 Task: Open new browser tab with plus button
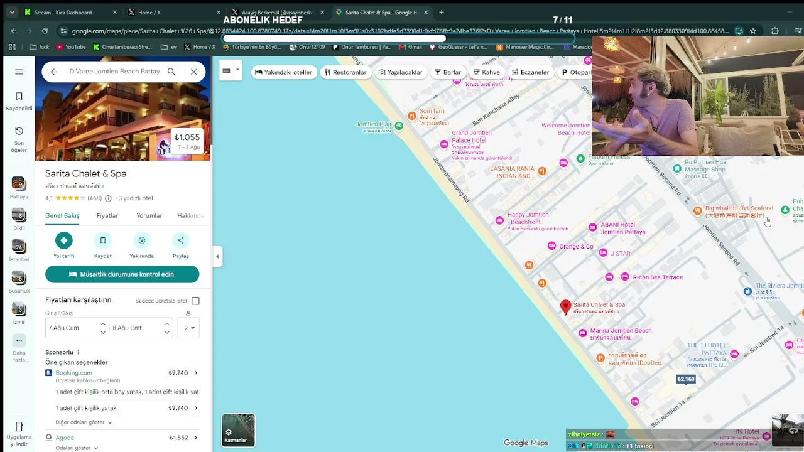[x=442, y=13]
